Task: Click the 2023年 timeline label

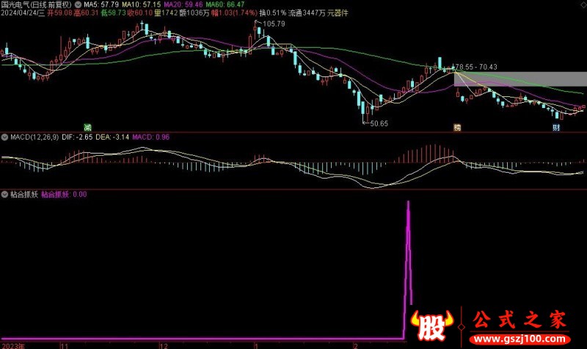Action: [12, 344]
